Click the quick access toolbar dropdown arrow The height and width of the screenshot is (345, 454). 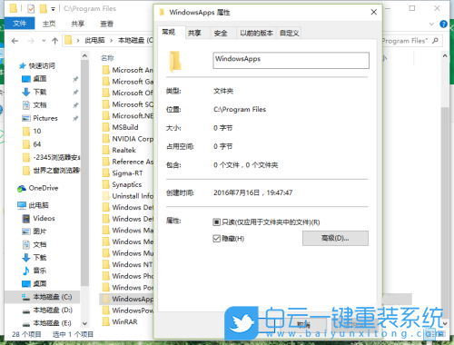53,9
